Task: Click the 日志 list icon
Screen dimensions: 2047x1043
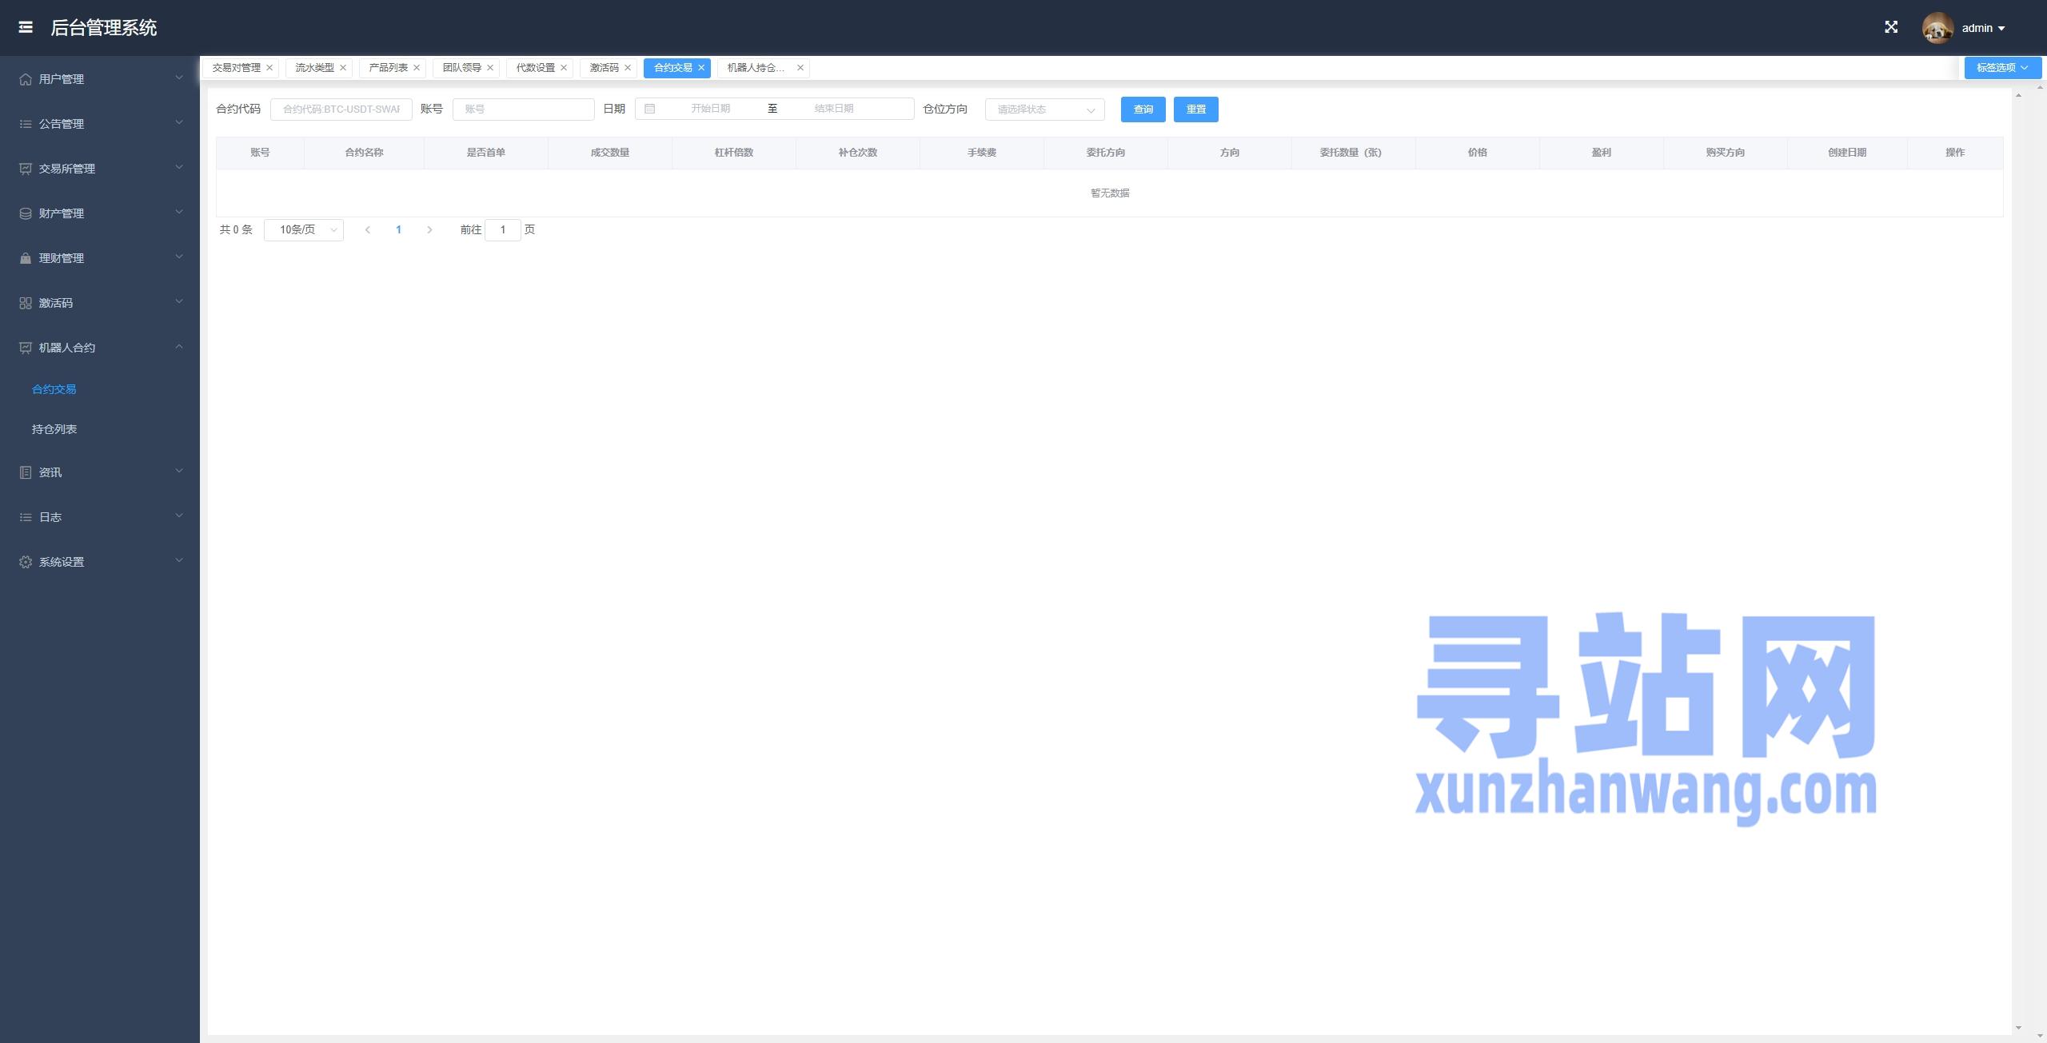Action: pos(26,517)
